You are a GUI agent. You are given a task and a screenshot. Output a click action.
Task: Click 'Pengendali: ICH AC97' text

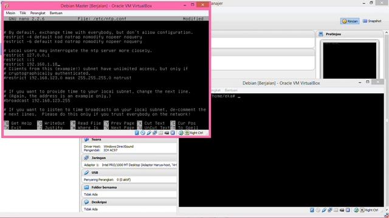coord(100,150)
